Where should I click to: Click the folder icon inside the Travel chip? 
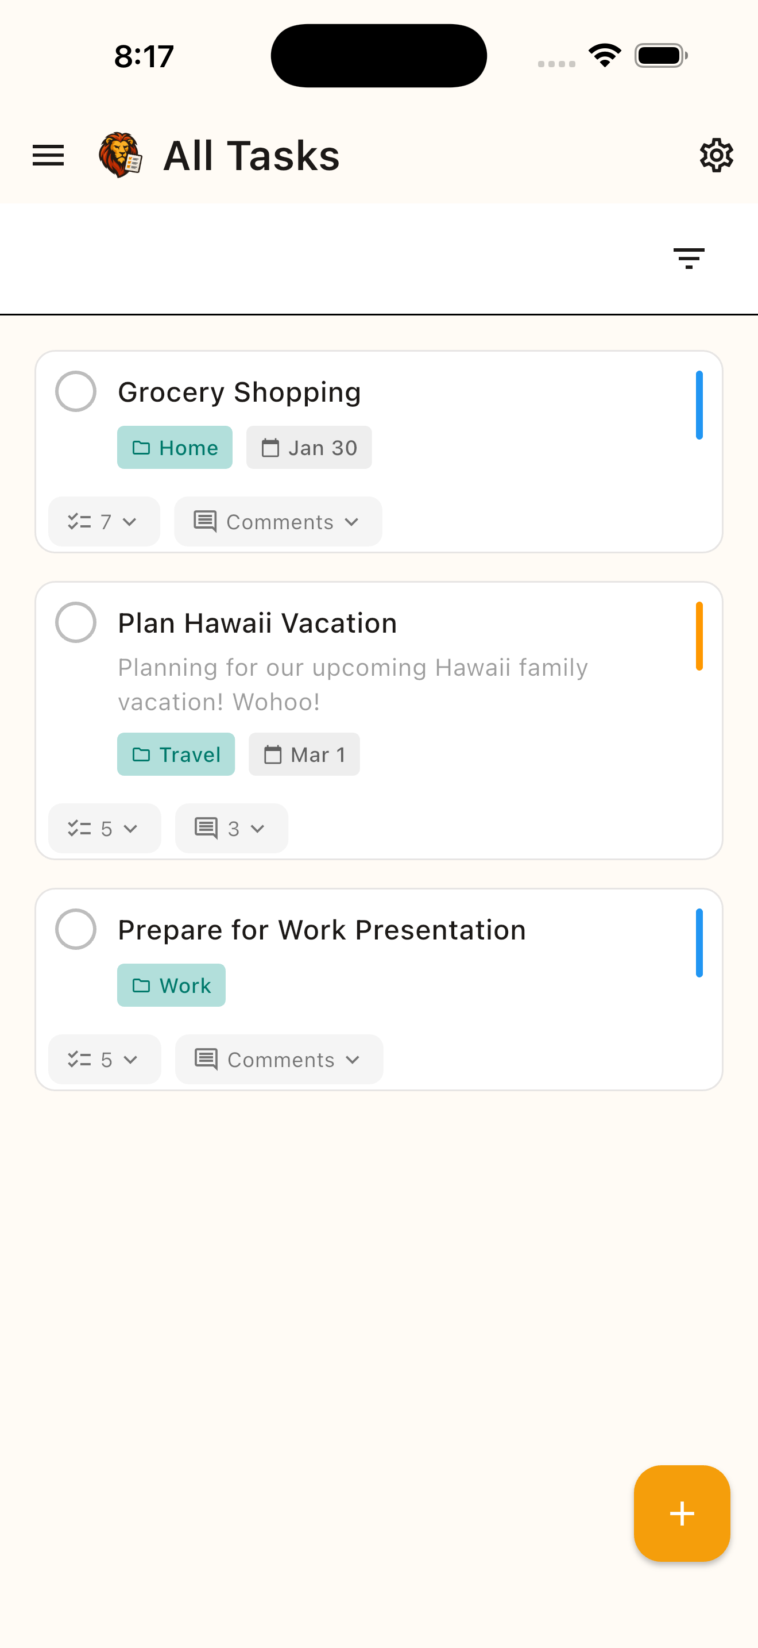tap(141, 754)
